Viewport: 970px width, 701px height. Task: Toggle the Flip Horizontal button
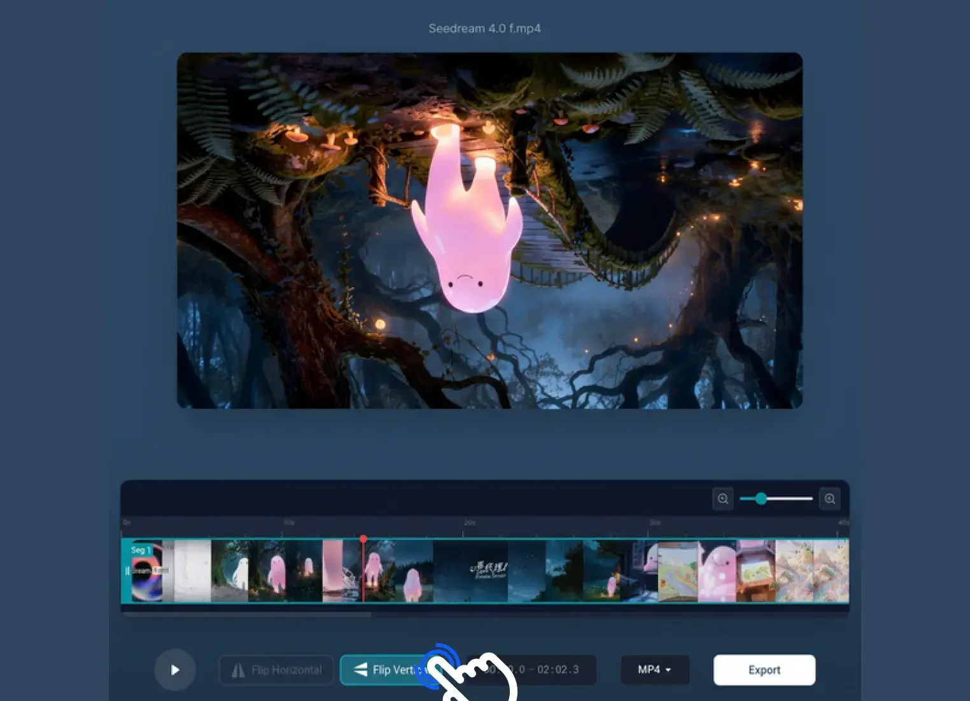pos(276,670)
